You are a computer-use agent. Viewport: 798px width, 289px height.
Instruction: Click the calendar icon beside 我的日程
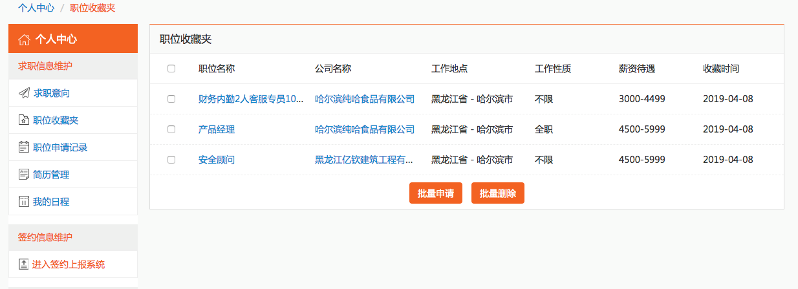(x=24, y=202)
